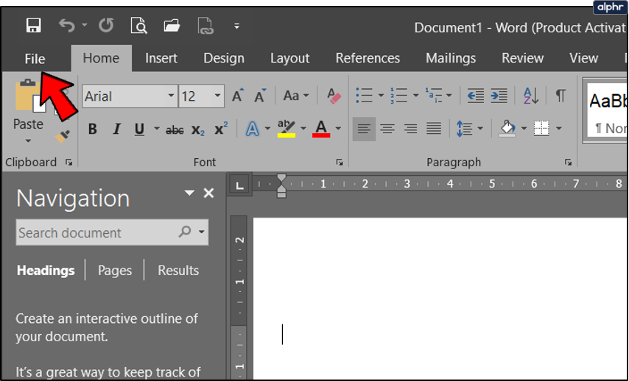Open the Arial font name dropdown
This screenshot has height=381, width=629.
pos(171,96)
